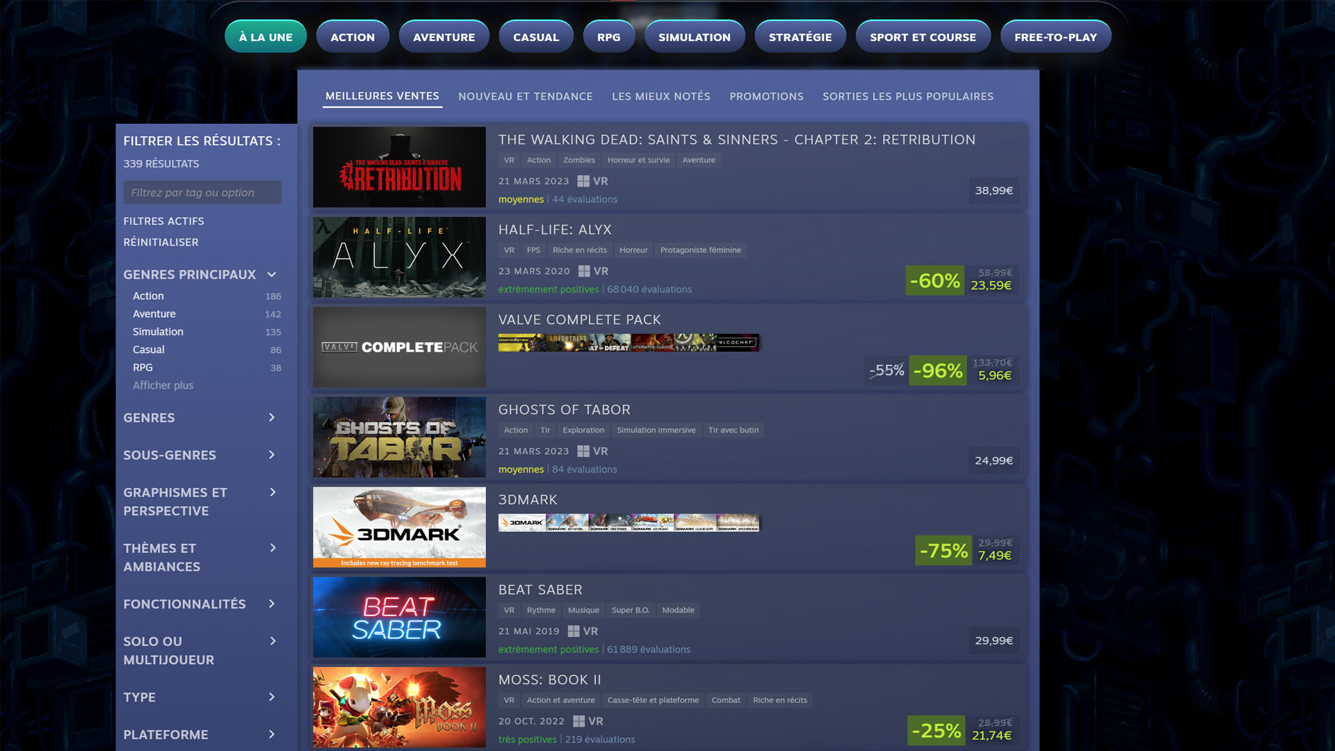Open the Half-Life Alyx cover image
1335x751 pixels.
399,257
